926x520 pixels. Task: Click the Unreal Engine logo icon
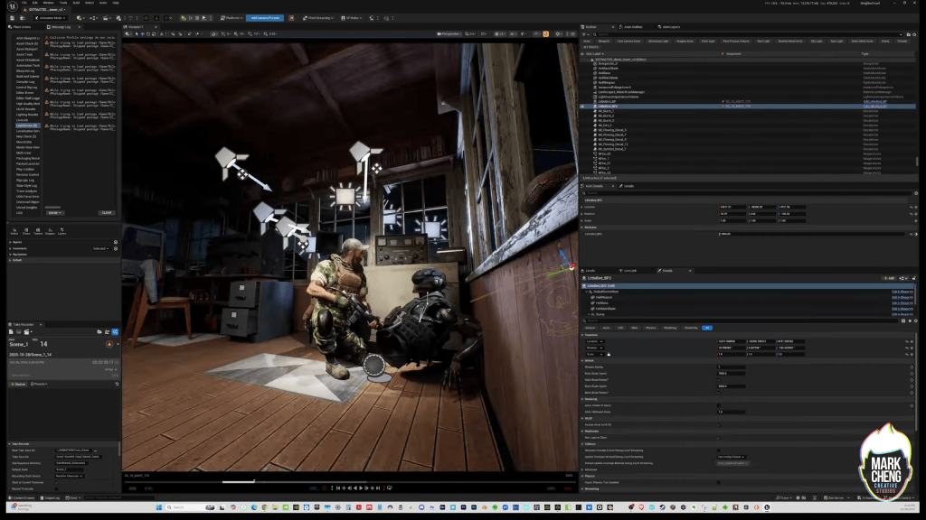12,6
